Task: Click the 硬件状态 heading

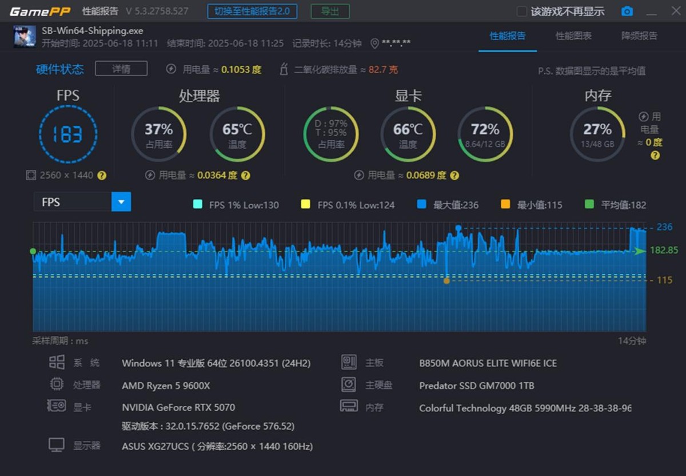Action: 60,69
